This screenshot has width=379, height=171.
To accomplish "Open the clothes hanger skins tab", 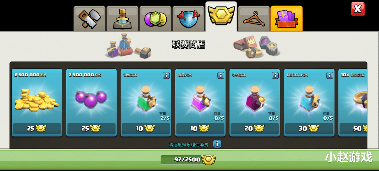I will tap(254, 19).
